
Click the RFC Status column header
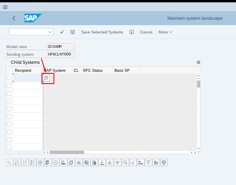[97, 70]
